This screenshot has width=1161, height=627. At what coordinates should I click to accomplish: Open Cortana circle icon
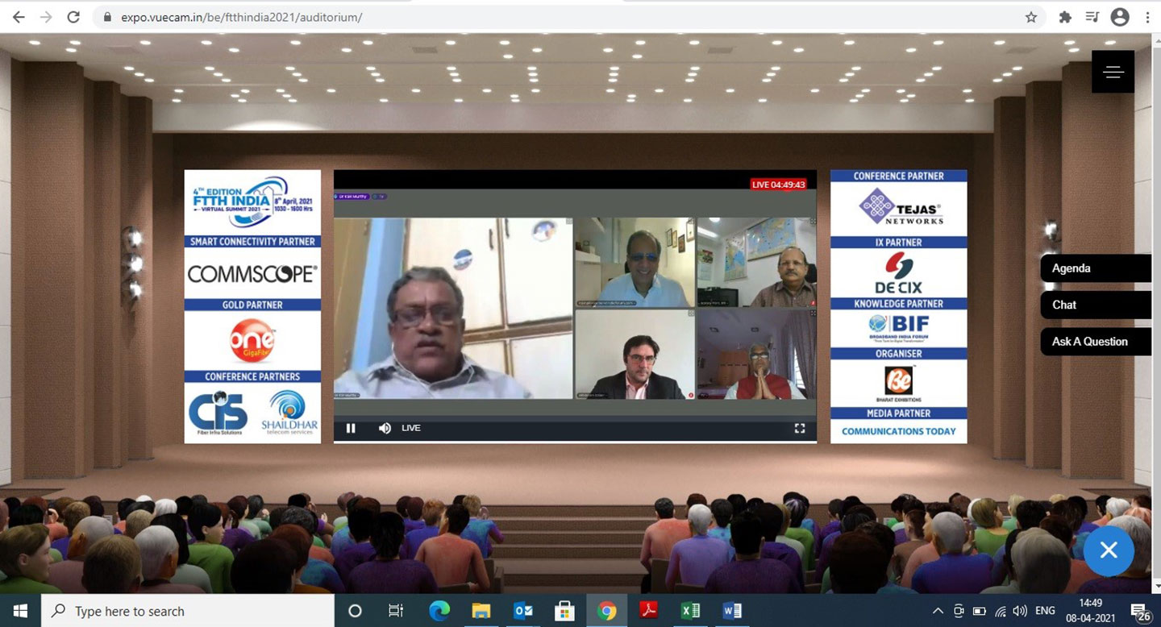(355, 611)
